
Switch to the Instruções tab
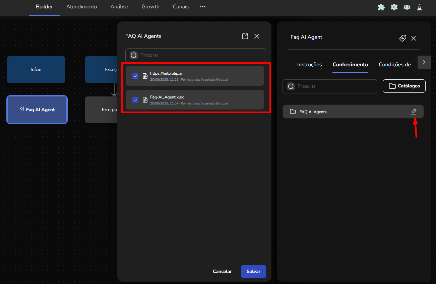(309, 65)
